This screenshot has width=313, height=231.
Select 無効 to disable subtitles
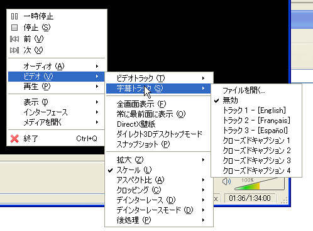click(256, 100)
